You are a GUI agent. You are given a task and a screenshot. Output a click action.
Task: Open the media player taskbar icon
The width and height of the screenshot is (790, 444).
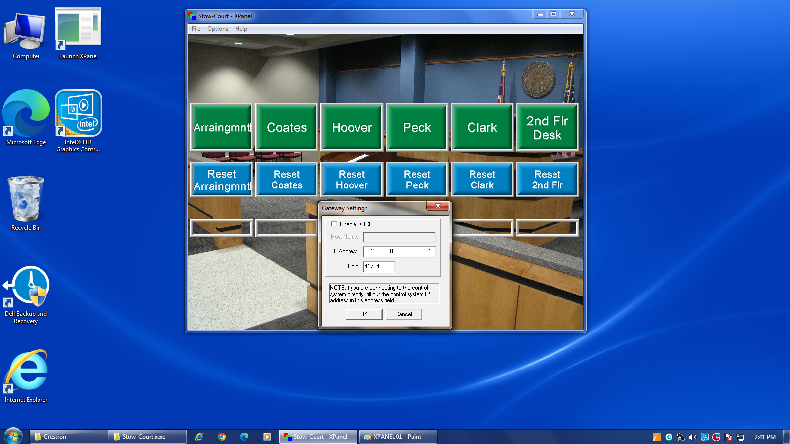[x=267, y=437]
